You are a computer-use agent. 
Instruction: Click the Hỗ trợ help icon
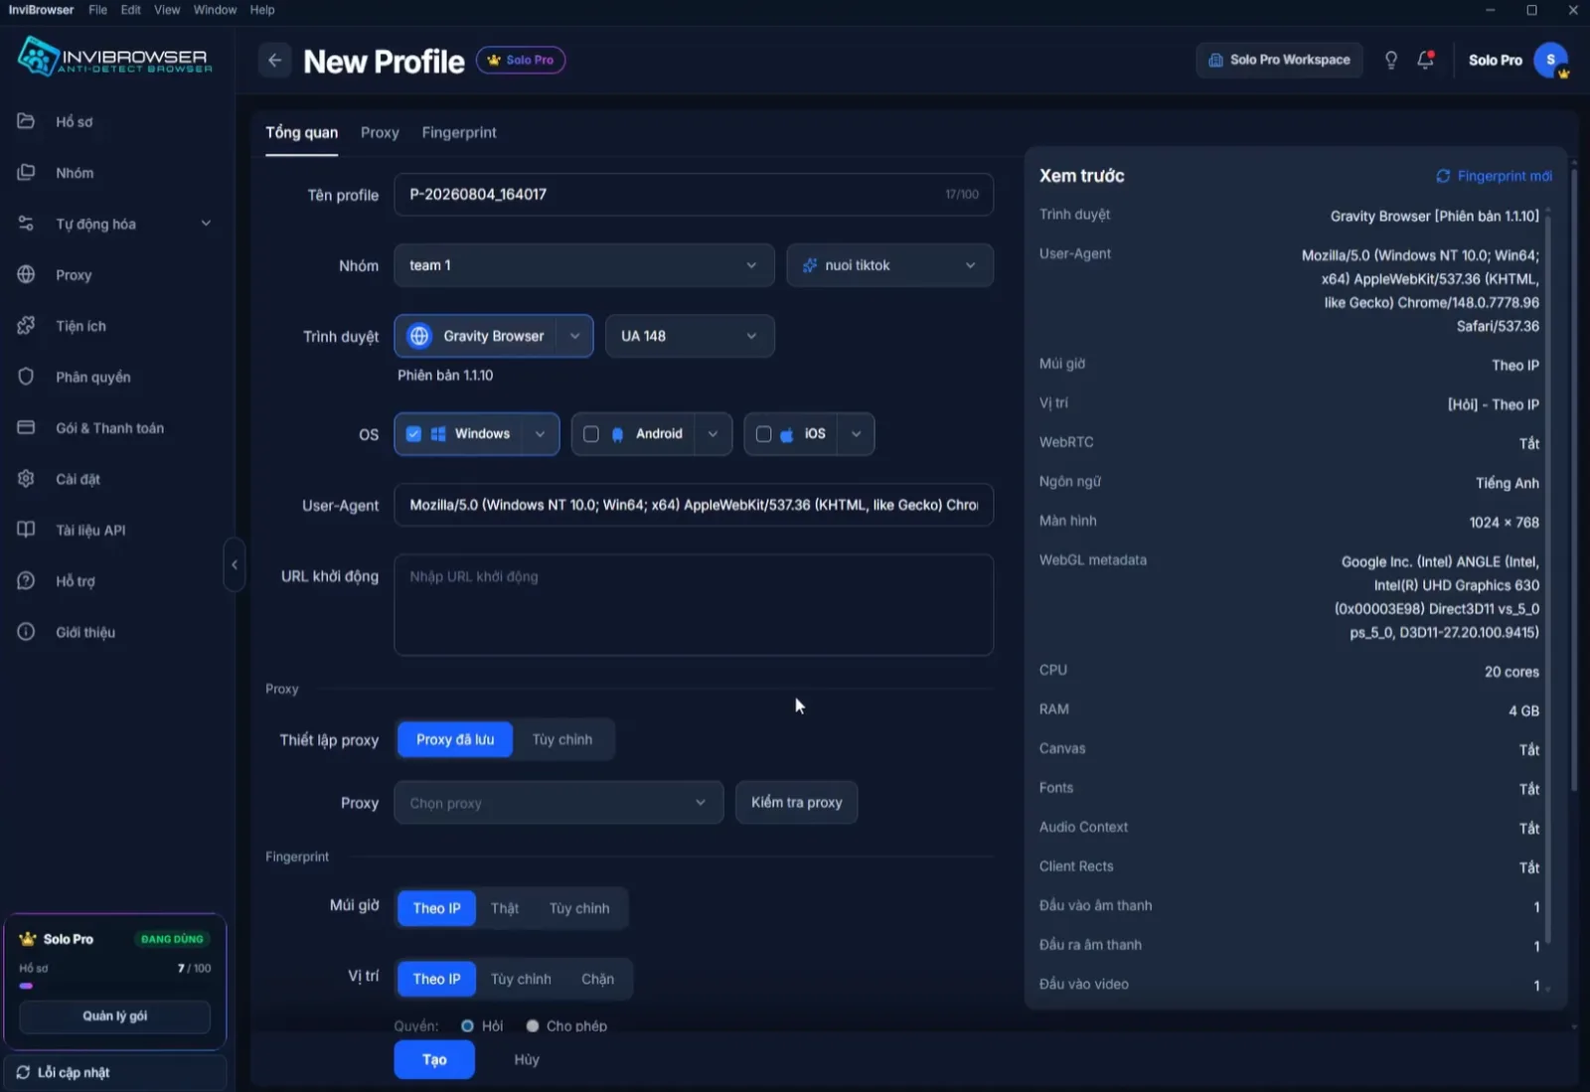pos(26,580)
